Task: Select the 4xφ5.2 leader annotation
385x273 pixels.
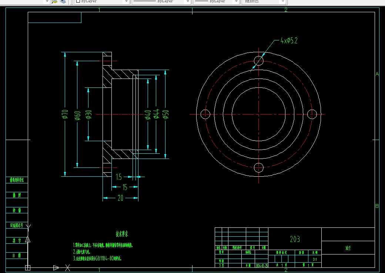Action: coord(289,40)
